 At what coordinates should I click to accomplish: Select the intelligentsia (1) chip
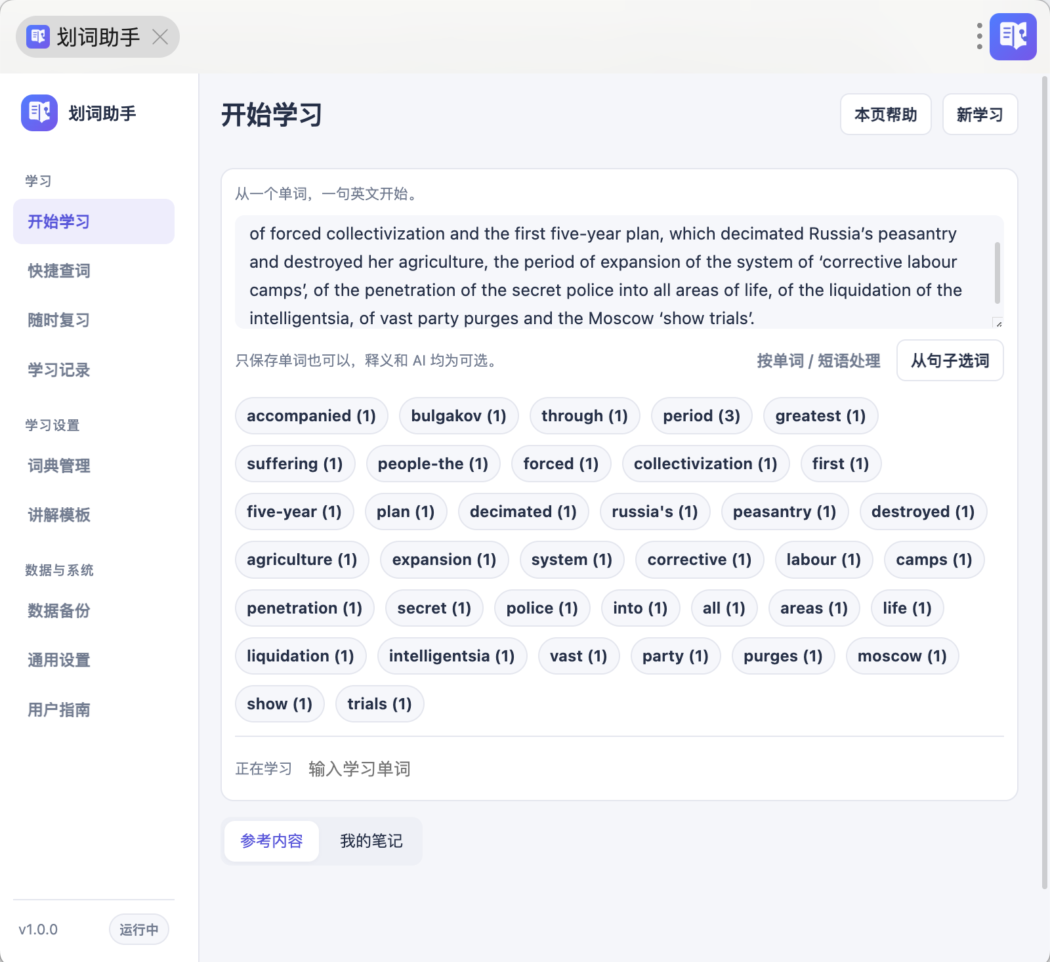coord(452,656)
